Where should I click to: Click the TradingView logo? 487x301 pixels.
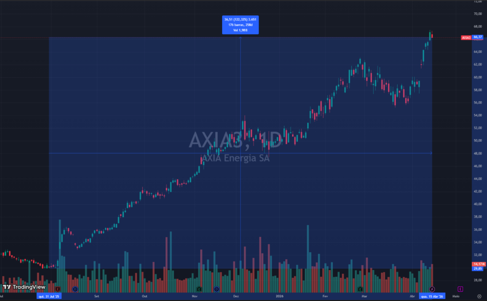[24, 287]
